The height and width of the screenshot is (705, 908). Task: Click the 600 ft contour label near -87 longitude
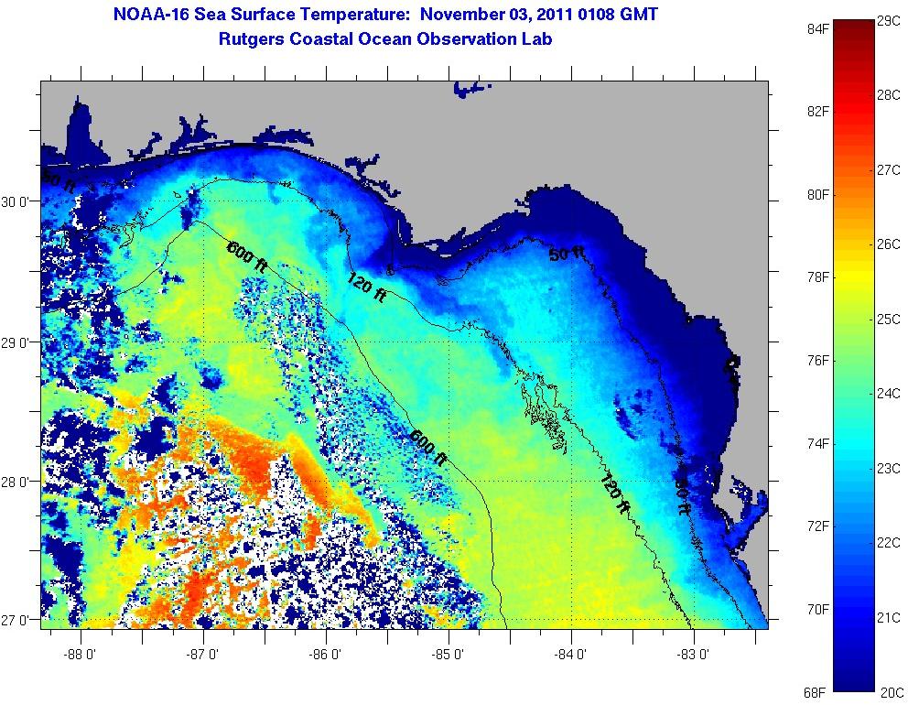click(247, 256)
